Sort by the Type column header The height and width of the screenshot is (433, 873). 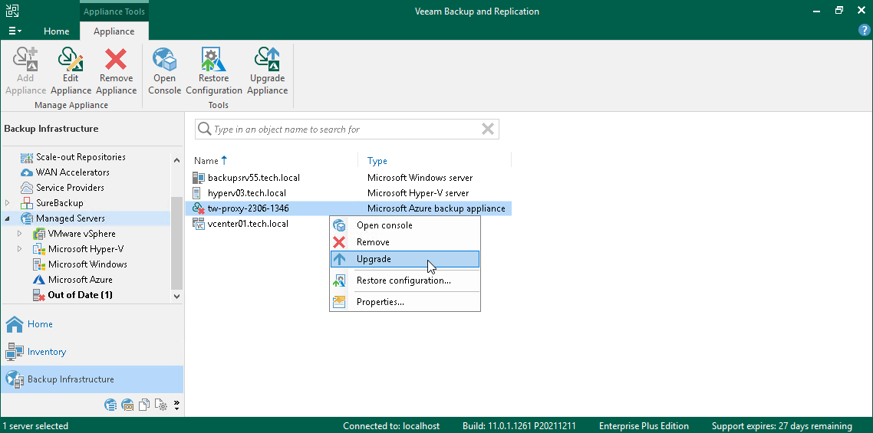click(x=377, y=161)
